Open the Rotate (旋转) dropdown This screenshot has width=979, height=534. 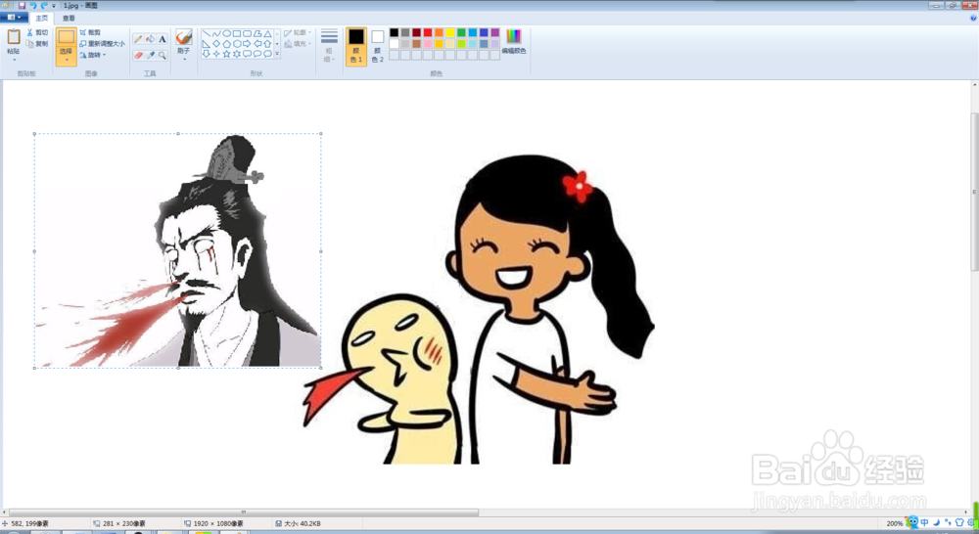click(93, 55)
